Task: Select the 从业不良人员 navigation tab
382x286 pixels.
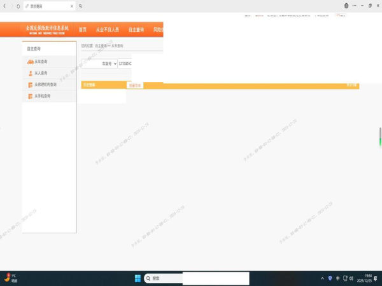Action: click(x=107, y=30)
